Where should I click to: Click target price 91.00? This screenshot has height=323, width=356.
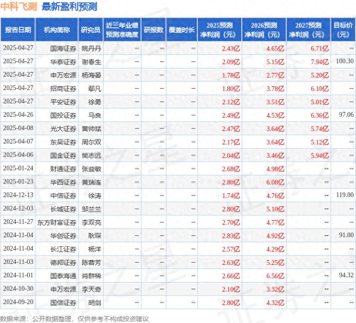(346, 235)
